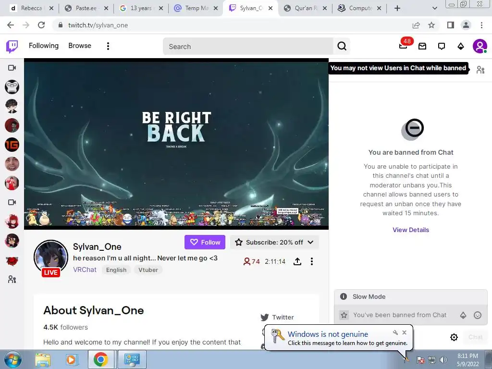Click the Twitch logo home icon
Screen dimensions: 492x369
[12, 47]
